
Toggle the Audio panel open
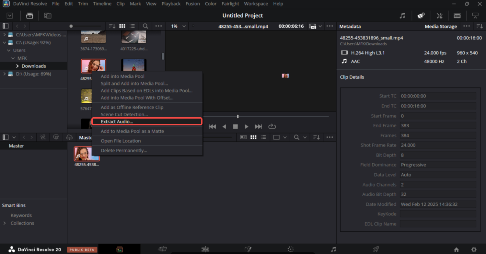403,15
